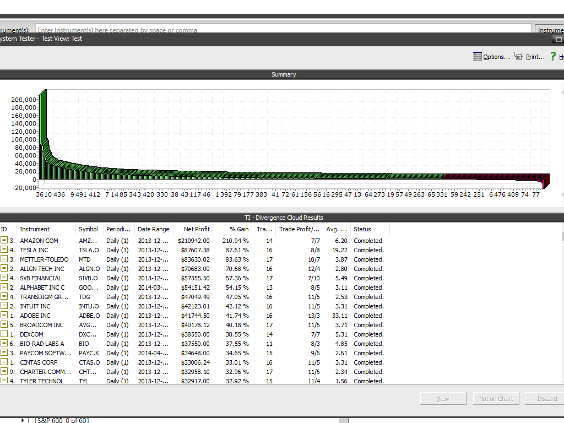Expand the ADOBE INC result row
The width and height of the screenshot is (564, 423).
coord(5,316)
